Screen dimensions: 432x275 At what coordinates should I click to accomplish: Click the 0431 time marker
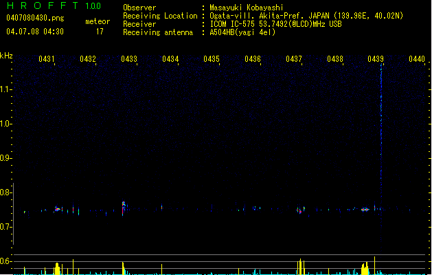click(47, 59)
